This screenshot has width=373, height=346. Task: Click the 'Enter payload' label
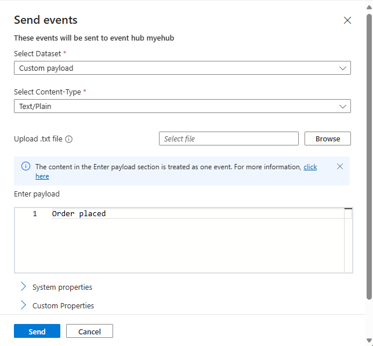[x=37, y=194]
